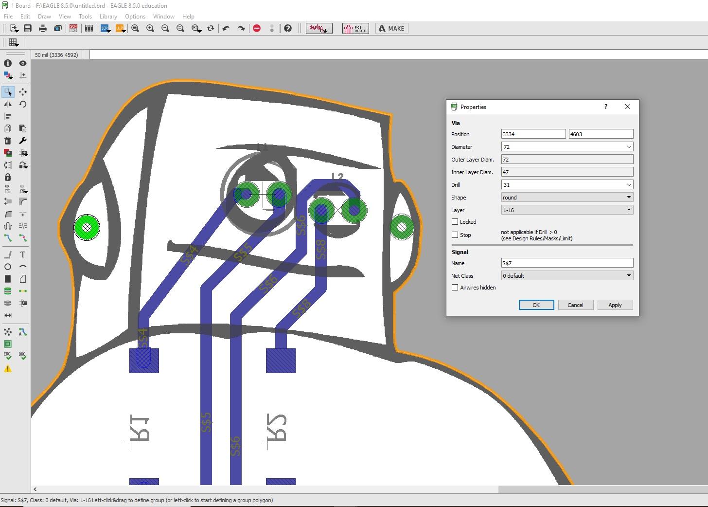
Task: Open the View menu
Action: click(x=65, y=17)
